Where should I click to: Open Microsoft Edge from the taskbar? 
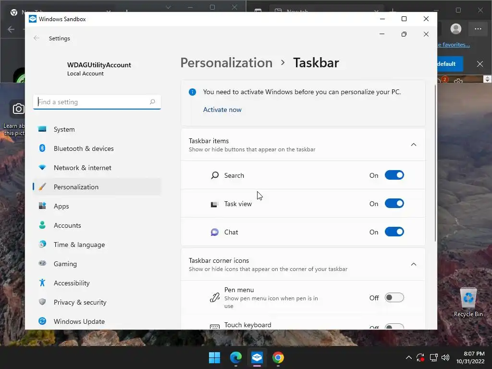pos(235,357)
